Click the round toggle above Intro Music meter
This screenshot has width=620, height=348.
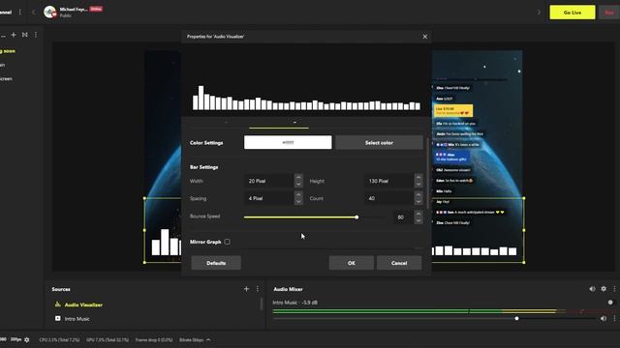tap(610, 303)
